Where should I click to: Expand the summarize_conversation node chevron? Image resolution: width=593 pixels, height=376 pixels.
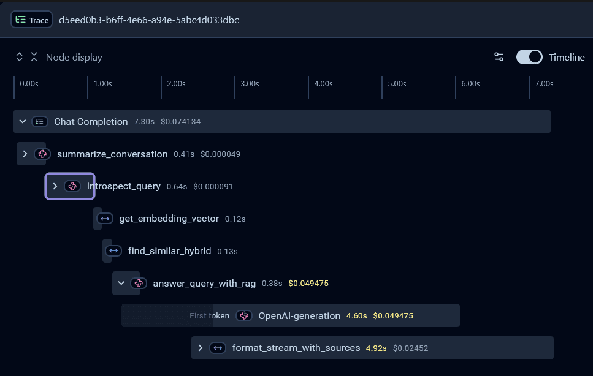25,154
